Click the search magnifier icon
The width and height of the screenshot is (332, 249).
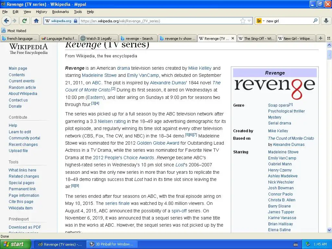click(315, 20)
